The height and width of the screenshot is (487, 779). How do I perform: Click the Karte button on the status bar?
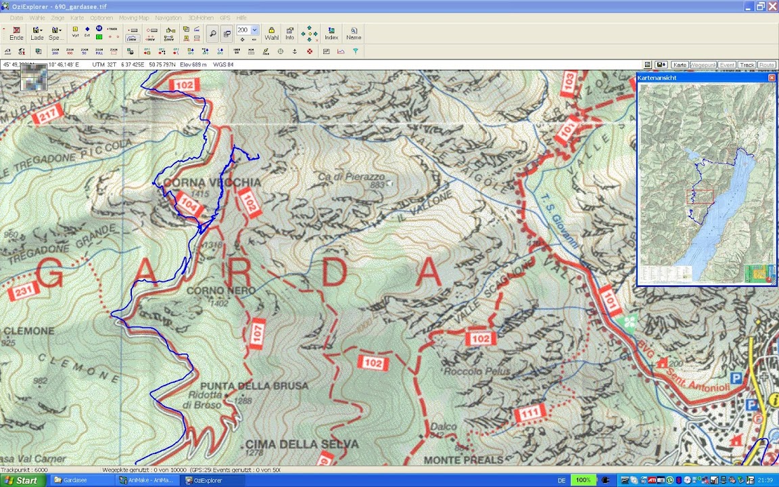pos(680,65)
